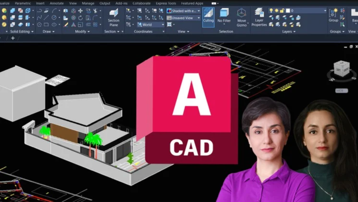
Task: Click the viewport configuration icon in View panel
Action: click(x=170, y=25)
